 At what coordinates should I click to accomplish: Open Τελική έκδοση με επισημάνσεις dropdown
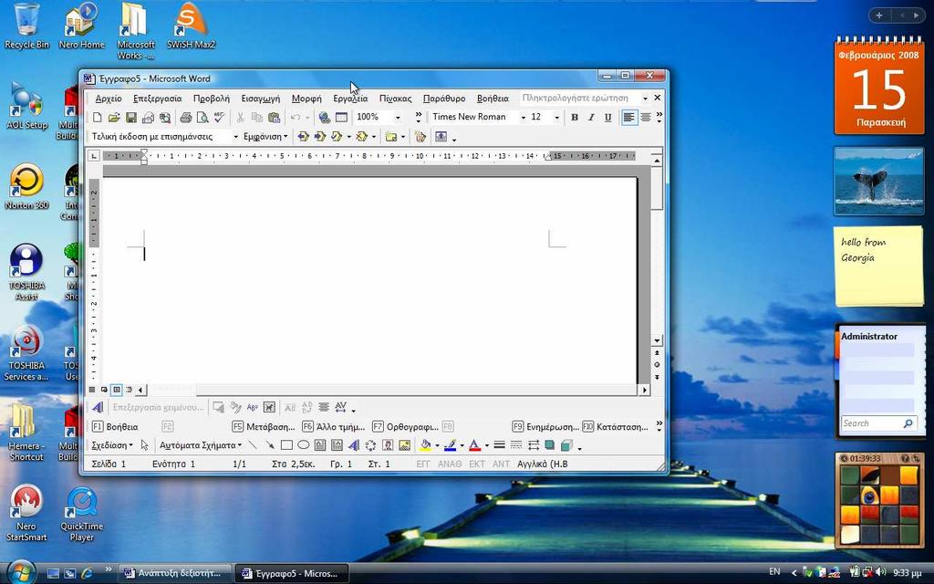point(235,137)
